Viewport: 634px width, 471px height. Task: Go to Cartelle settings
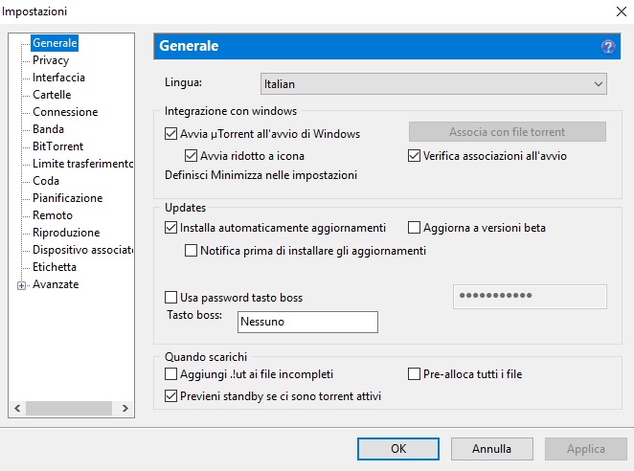click(x=52, y=95)
